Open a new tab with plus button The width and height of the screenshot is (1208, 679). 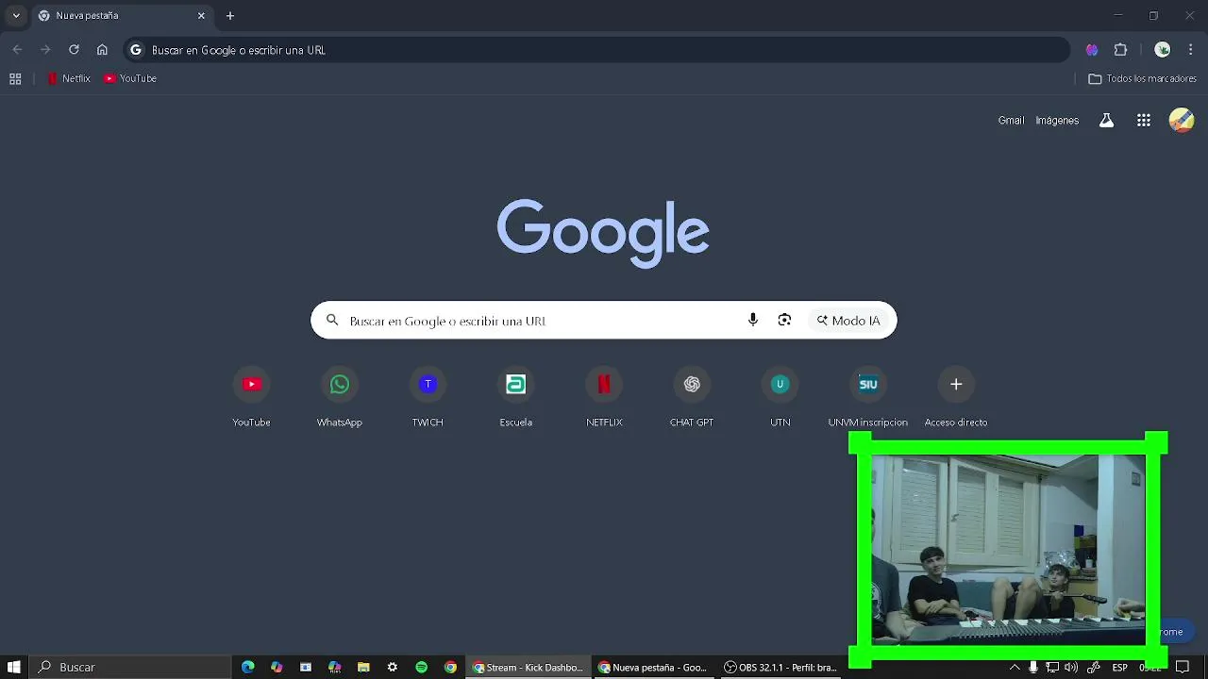[x=230, y=16]
